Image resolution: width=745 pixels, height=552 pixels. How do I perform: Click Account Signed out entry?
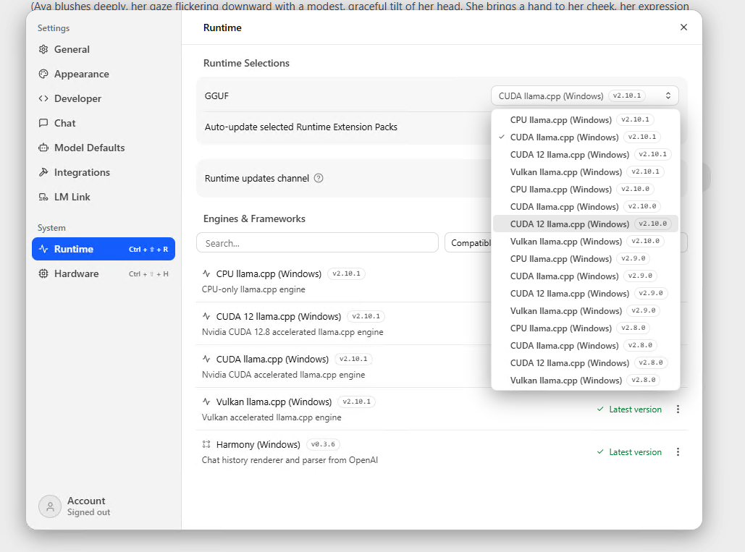coord(76,506)
